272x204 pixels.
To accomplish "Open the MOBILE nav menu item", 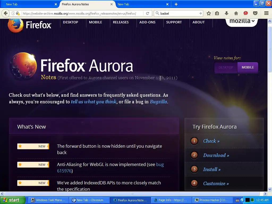I will click(x=96, y=22).
